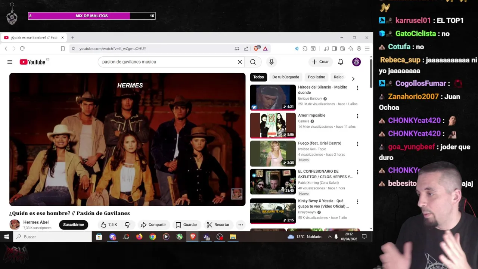The height and width of the screenshot is (269, 478).
Task: Open File Explorer from the taskbar
Action: click(233, 236)
